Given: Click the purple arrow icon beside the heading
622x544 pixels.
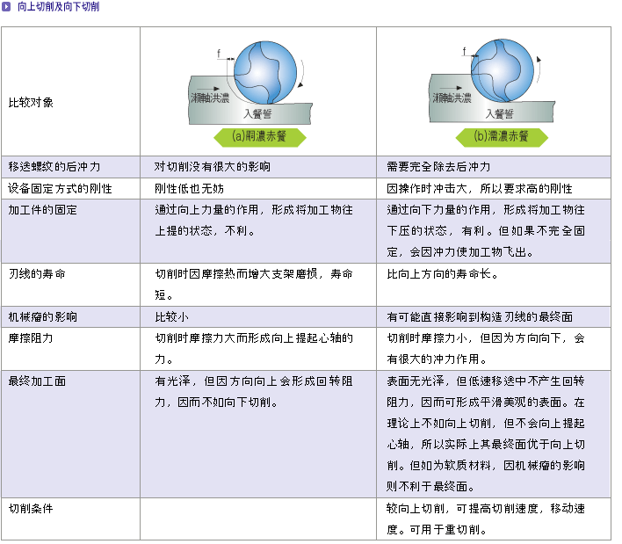Looking at the screenshot, I should click(7, 7).
